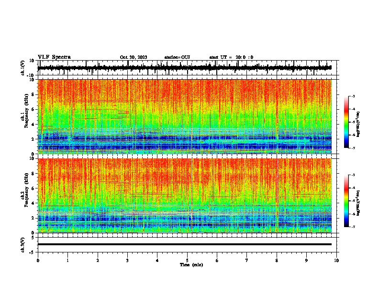Click the time axis tick label "9"
This screenshot has height=292, width=379.
306,261
